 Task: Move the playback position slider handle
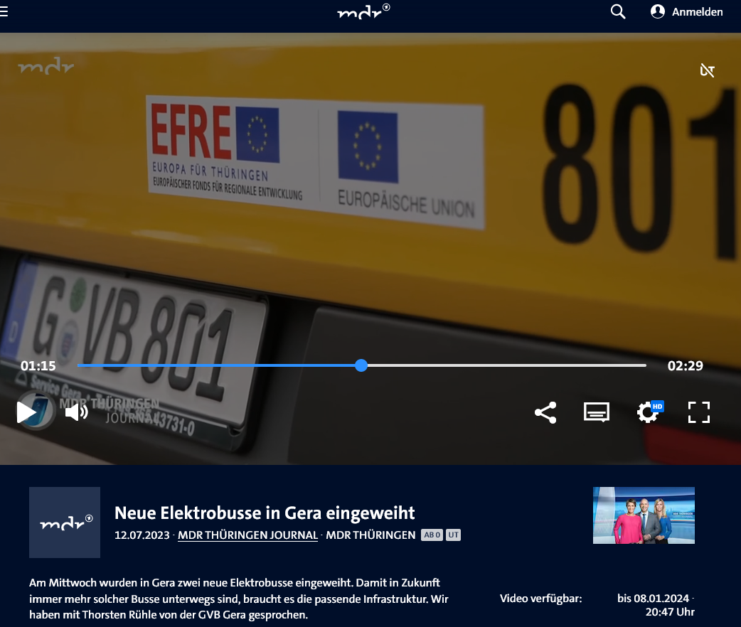point(361,365)
